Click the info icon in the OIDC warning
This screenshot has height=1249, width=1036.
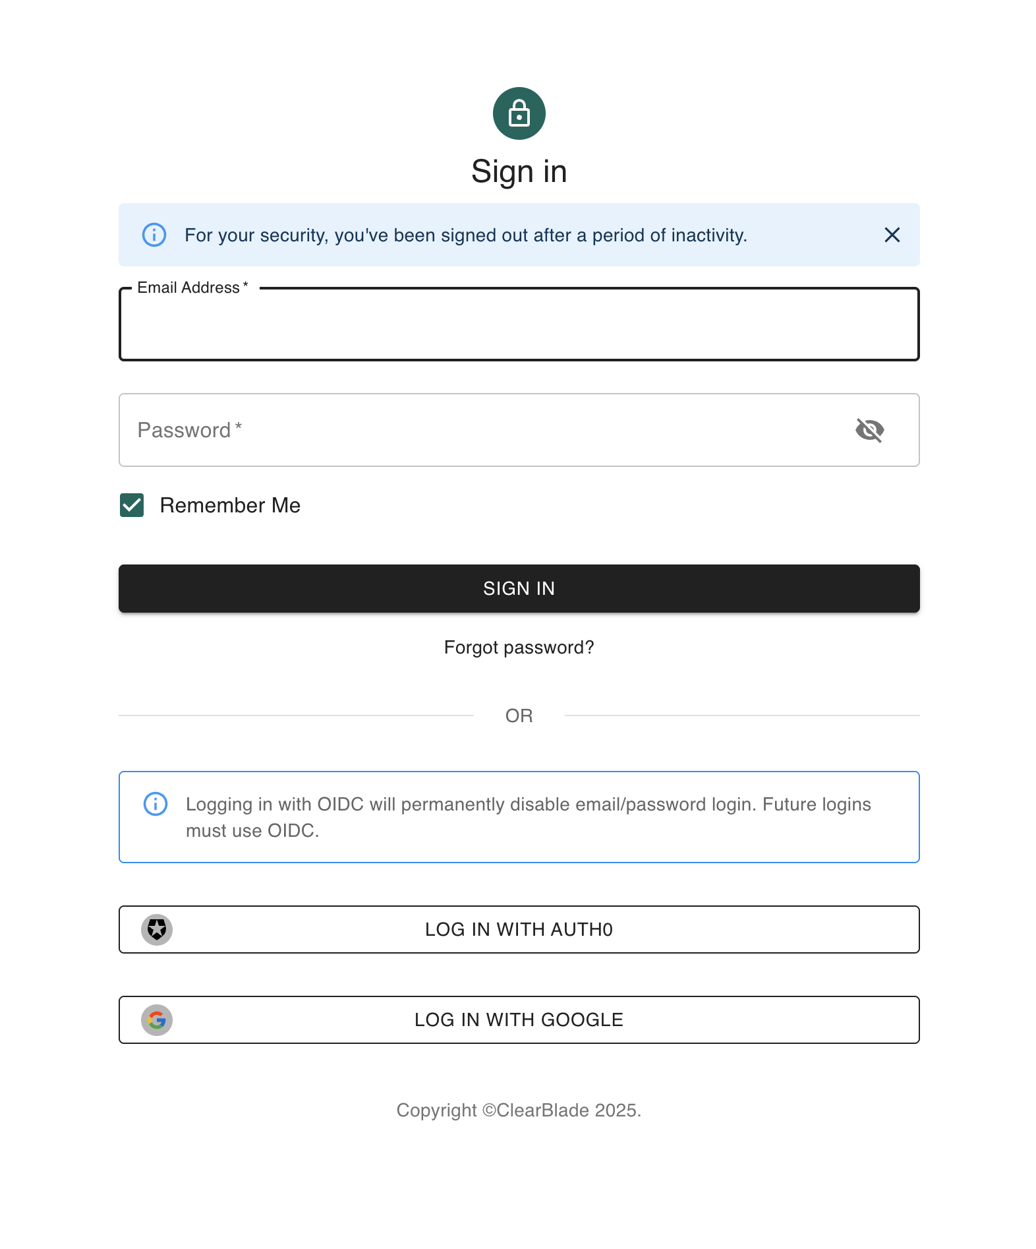[156, 804]
